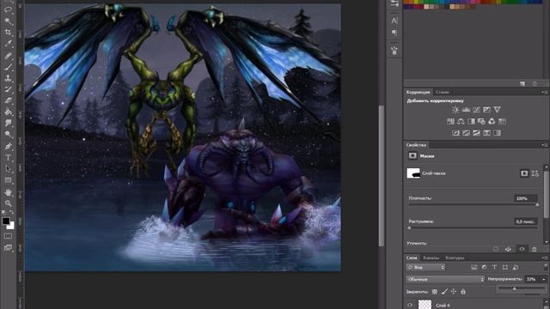Screen dimensions: 550x309
Task: Toggle Quick Mask mode in toolbar
Action: point(8,236)
